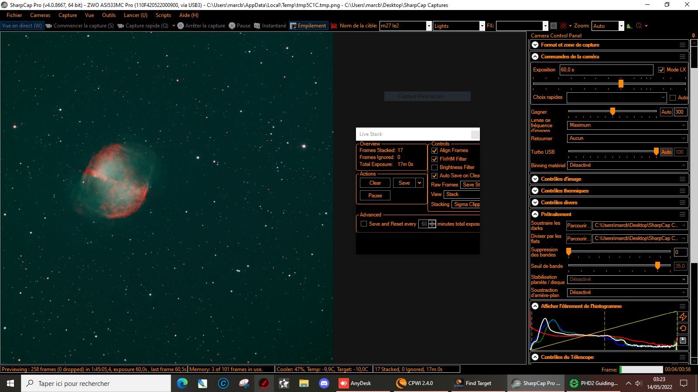
Task: Open the Zoom level dropdown
Action: pyautogui.click(x=621, y=26)
